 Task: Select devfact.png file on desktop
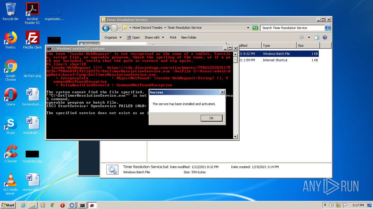(x=32, y=71)
